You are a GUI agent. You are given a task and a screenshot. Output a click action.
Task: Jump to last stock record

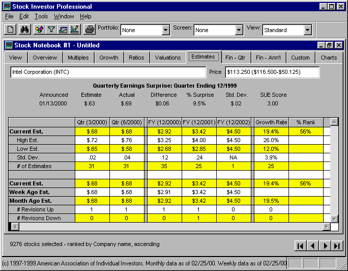(x=337, y=246)
